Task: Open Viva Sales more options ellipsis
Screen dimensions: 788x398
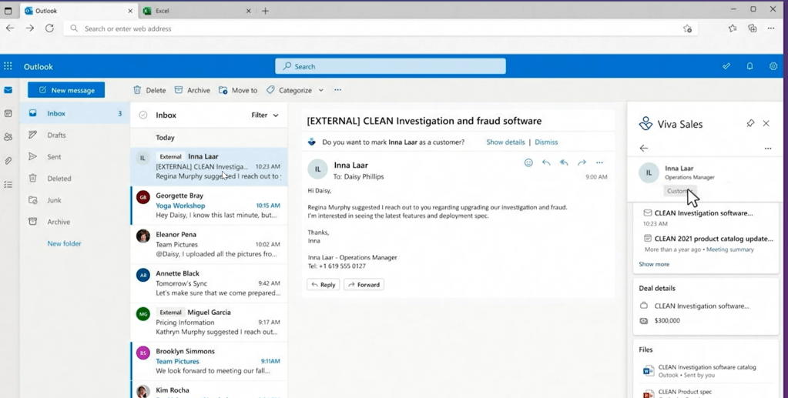Action: click(767, 149)
